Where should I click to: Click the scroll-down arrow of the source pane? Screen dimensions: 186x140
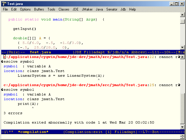pyautogui.click(x=182, y=47)
